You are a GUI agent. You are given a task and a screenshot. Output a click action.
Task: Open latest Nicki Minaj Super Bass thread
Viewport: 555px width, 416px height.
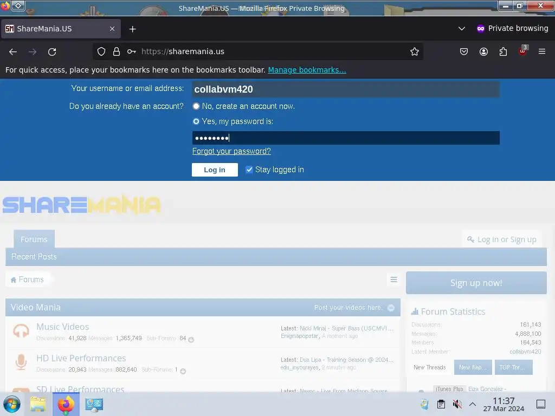coord(346,328)
